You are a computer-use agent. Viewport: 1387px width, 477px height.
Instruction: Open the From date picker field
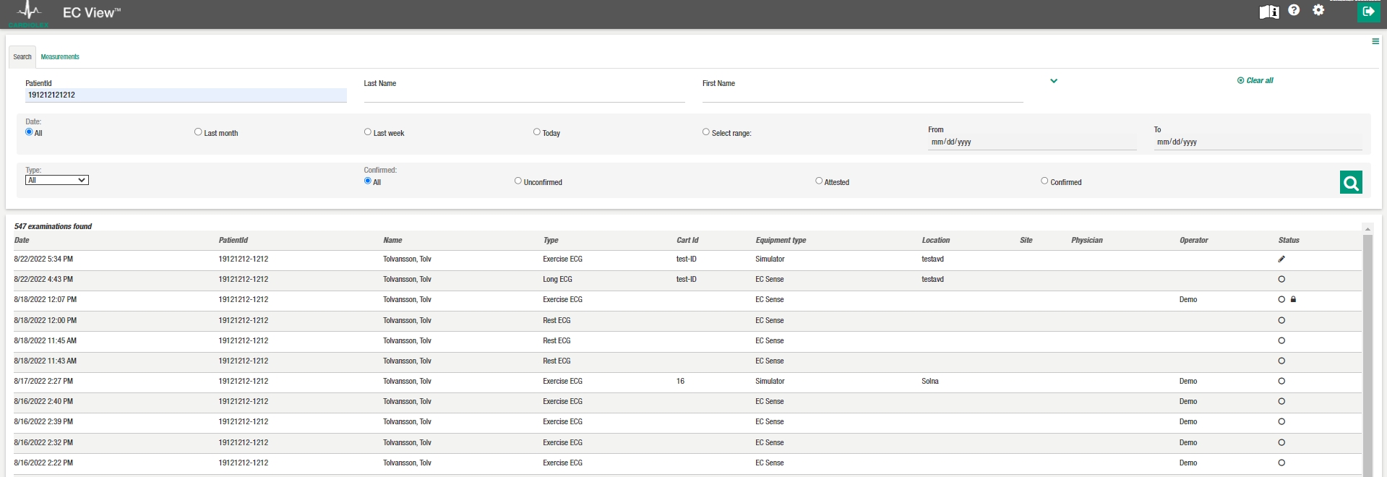(1031, 142)
